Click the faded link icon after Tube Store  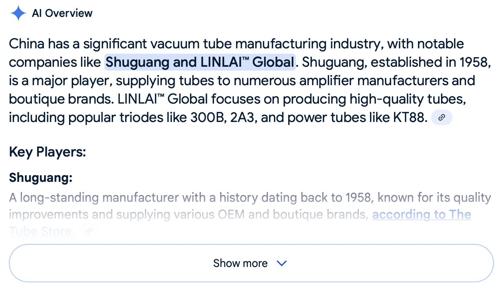coord(89,231)
